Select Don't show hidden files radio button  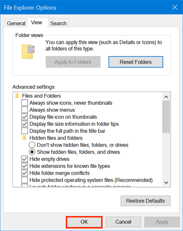(32, 145)
